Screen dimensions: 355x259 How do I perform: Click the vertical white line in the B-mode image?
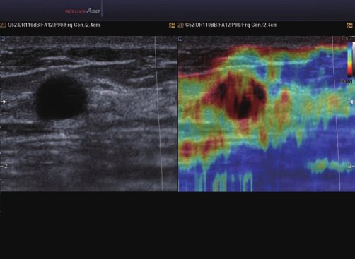159,114
